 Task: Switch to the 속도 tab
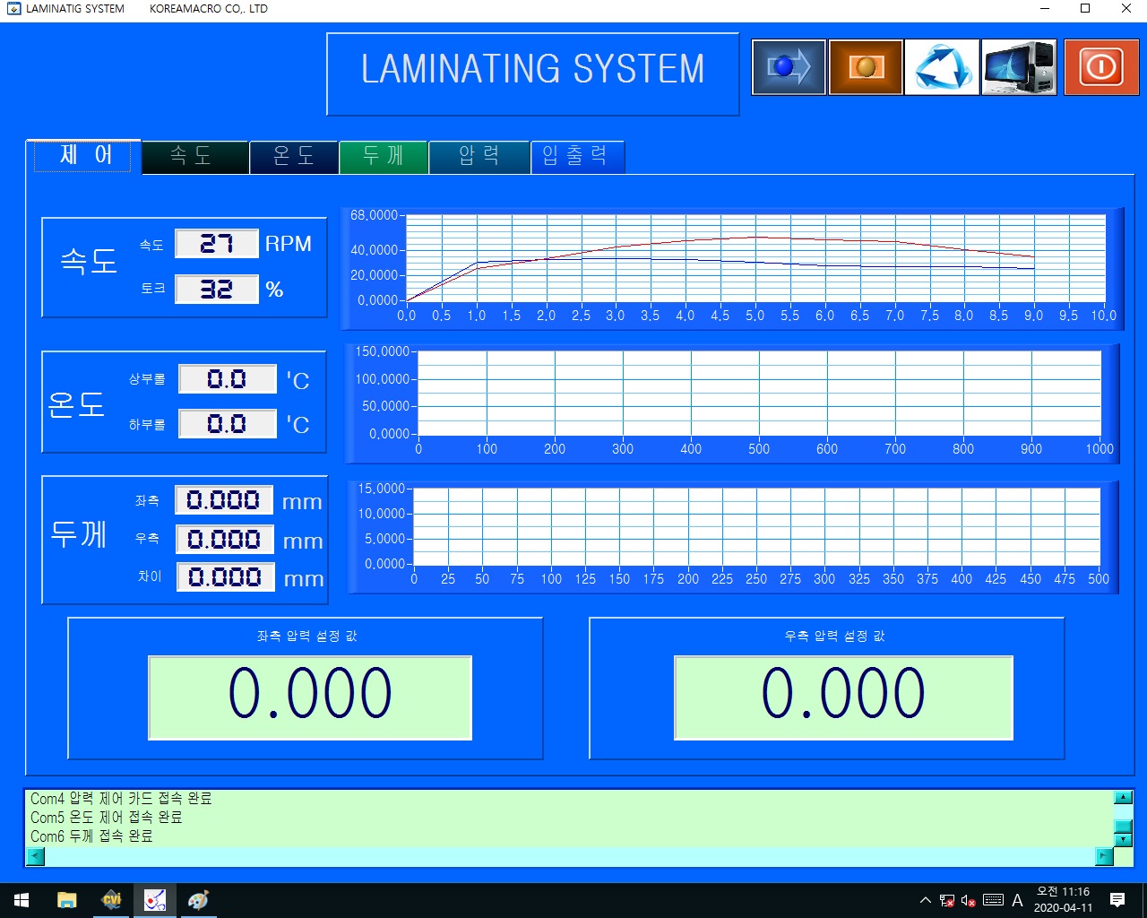click(194, 157)
